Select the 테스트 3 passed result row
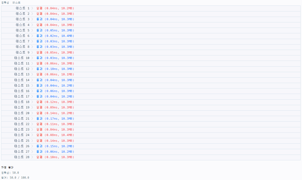The width and height of the screenshot is (302, 180). pos(151,19)
